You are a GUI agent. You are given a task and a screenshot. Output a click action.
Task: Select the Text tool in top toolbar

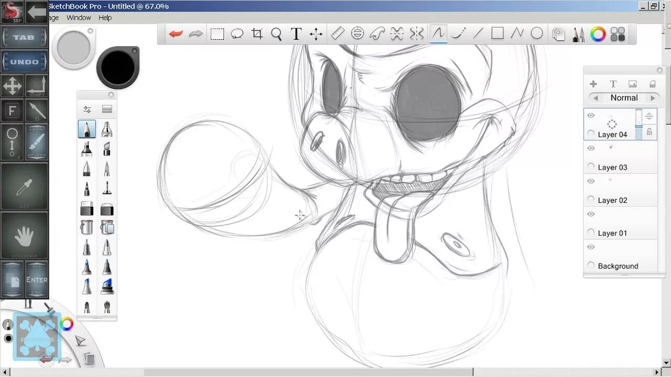(x=296, y=34)
